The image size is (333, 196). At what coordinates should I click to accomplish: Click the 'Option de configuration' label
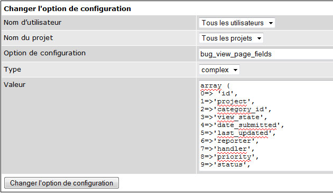(44, 53)
